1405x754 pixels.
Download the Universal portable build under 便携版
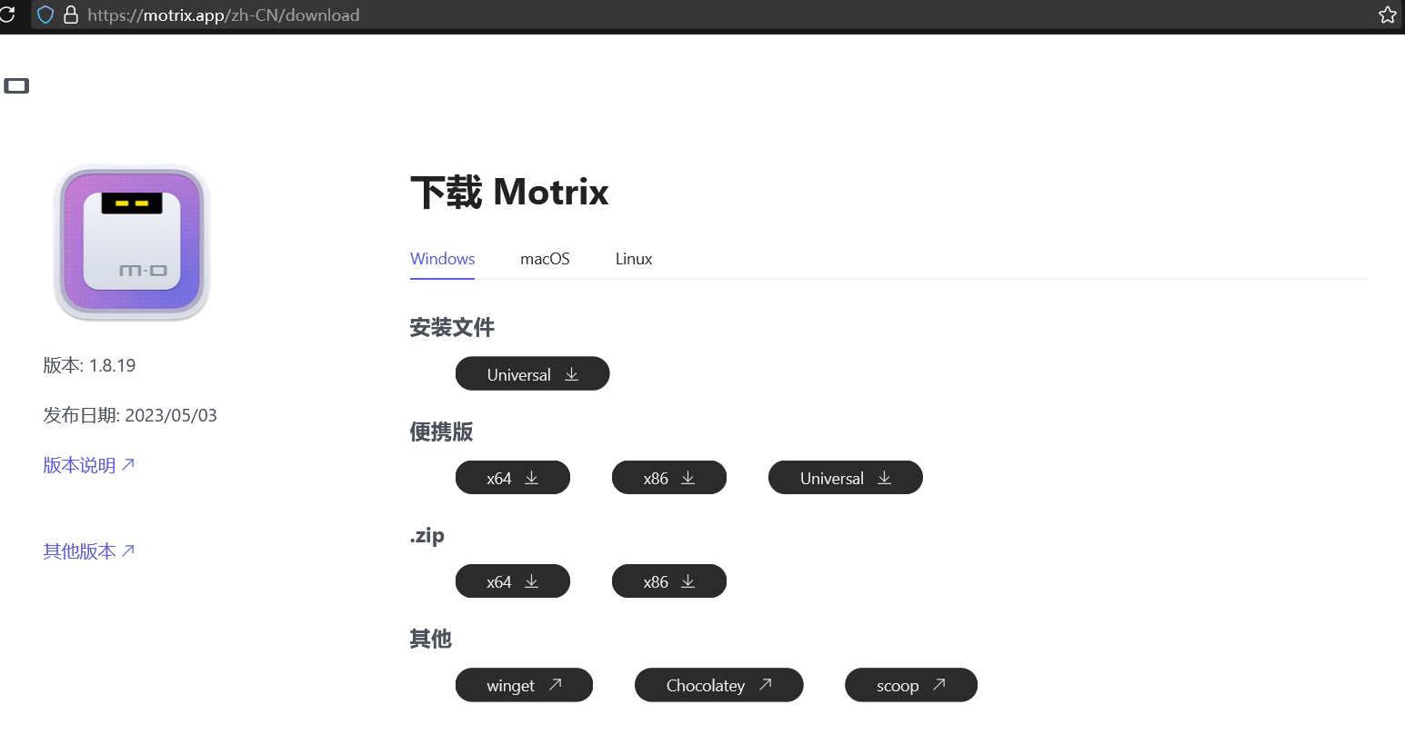click(x=845, y=478)
